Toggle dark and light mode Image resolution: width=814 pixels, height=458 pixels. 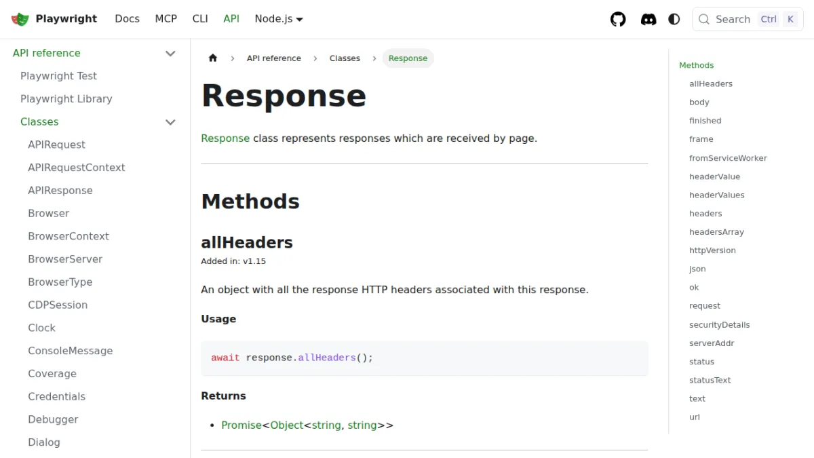point(674,19)
